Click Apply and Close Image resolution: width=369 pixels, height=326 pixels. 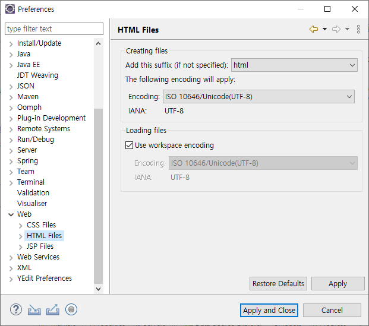pyautogui.click(x=269, y=310)
